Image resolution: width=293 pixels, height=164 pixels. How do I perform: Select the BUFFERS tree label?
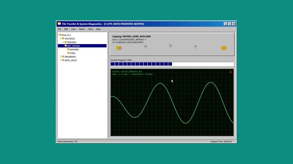click(x=74, y=50)
